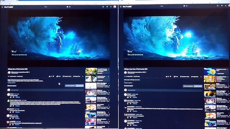Like the long two-line comment in SDR window
This screenshot has height=129, width=230.
click(128, 111)
